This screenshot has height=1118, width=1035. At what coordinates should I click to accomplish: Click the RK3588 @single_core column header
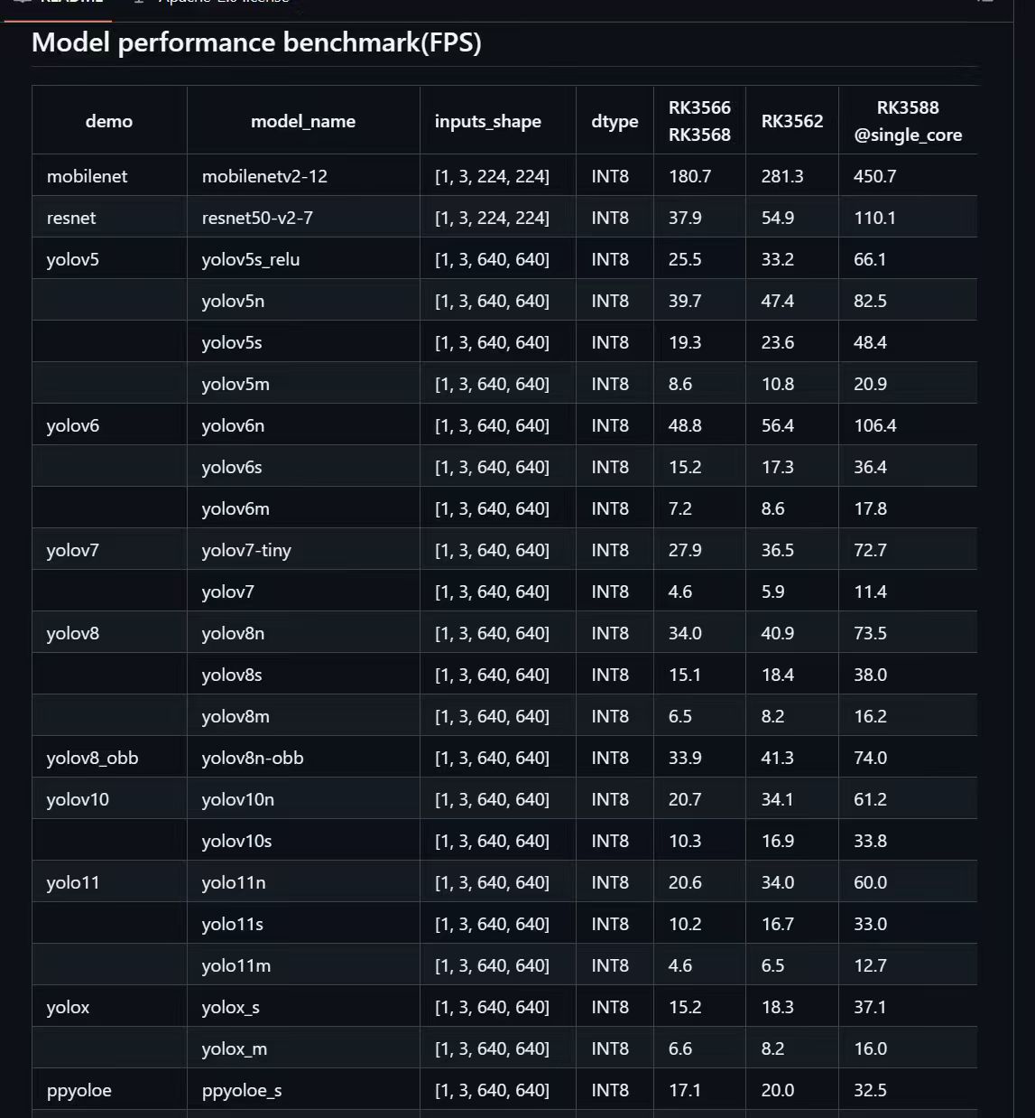click(x=908, y=121)
